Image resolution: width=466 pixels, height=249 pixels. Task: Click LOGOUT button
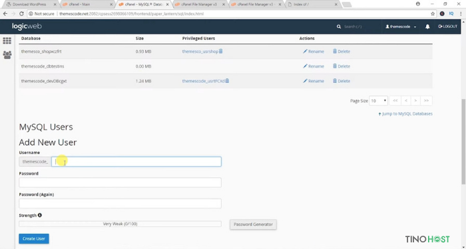click(x=447, y=27)
